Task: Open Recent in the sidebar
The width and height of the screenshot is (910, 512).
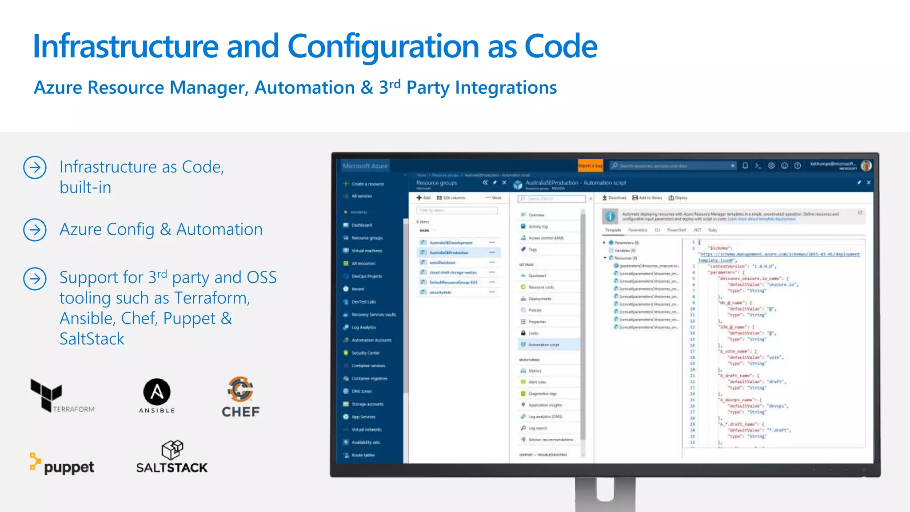Action: point(354,289)
